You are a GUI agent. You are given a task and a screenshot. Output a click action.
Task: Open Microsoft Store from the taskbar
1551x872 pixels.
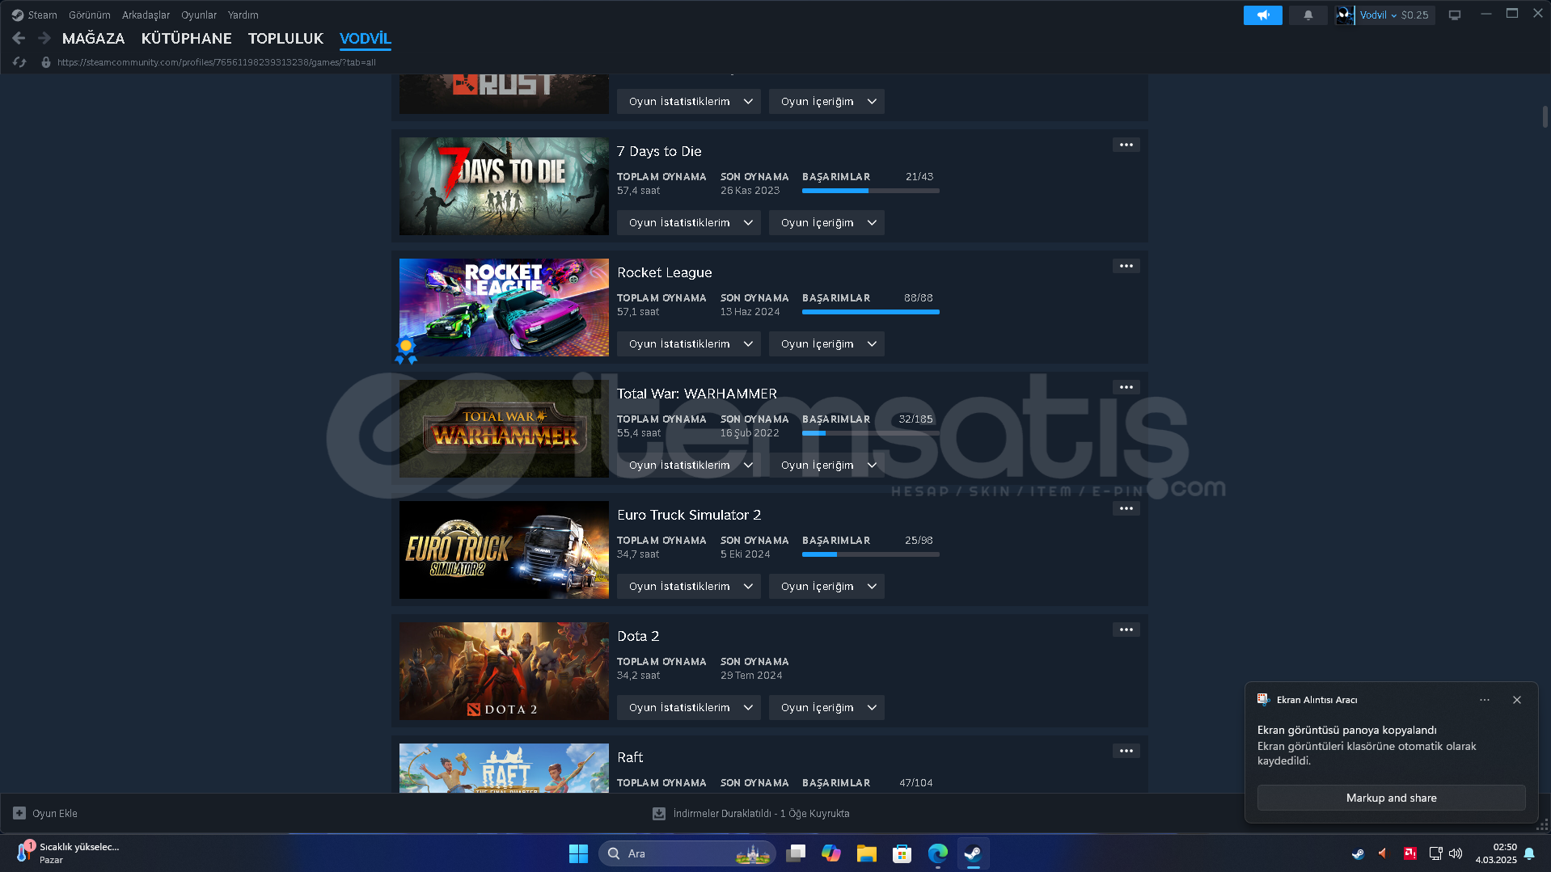point(902,853)
